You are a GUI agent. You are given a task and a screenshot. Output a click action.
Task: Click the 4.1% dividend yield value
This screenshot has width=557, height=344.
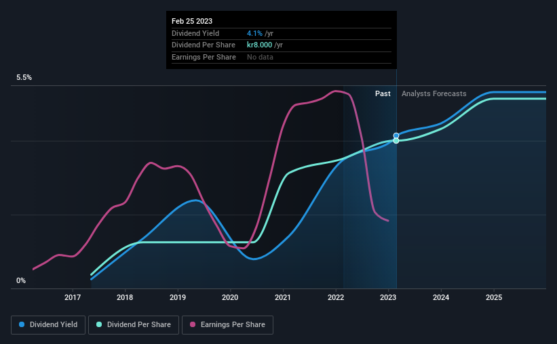pos(255,33)
